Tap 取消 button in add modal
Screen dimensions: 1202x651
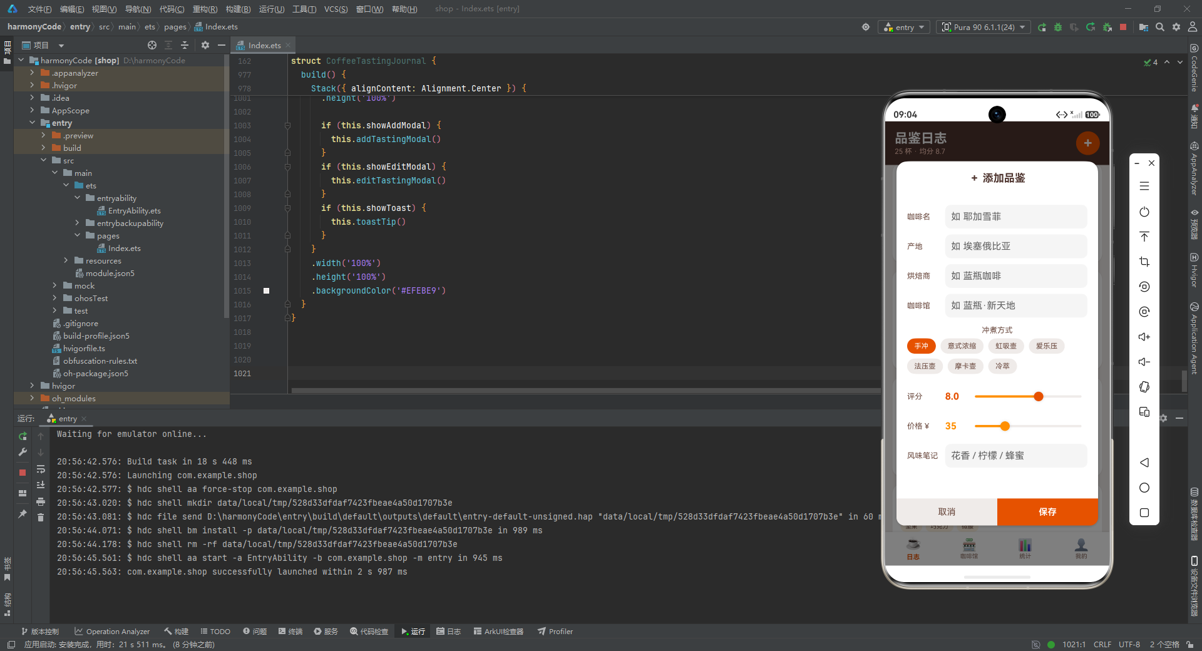947,511
